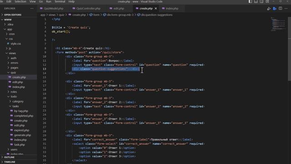Close the create.php editor tab
The width and height of the screenshot is (291, 164).
pyautogui.click(x=156, y=9)
